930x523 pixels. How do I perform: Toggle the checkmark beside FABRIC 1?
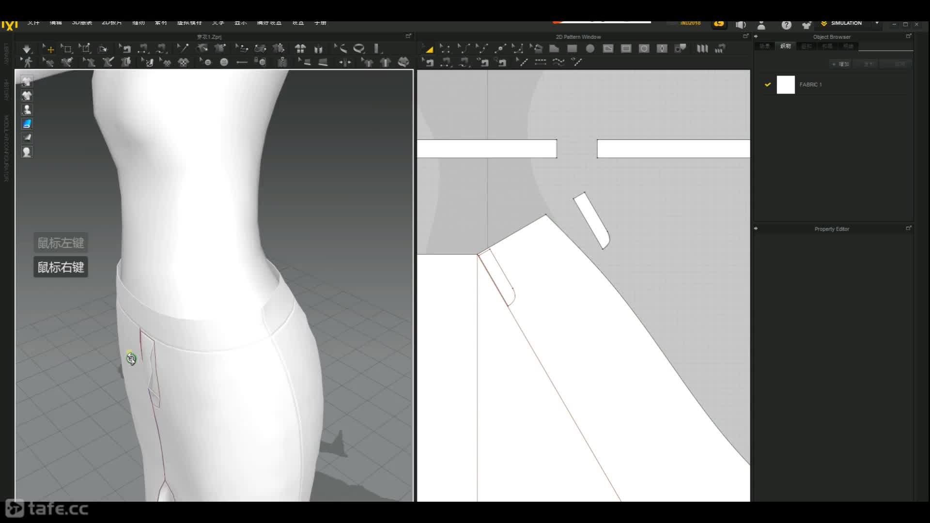pos(767,84)
